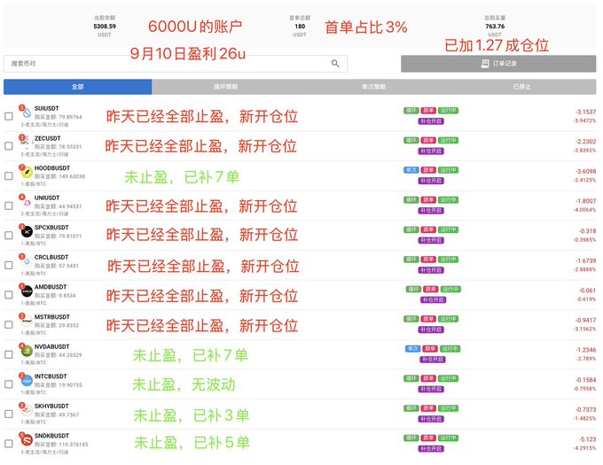Click the NVDABUSDT pair name
The image size is (603, 465).
pyautogui.click(x=52, y=346)
